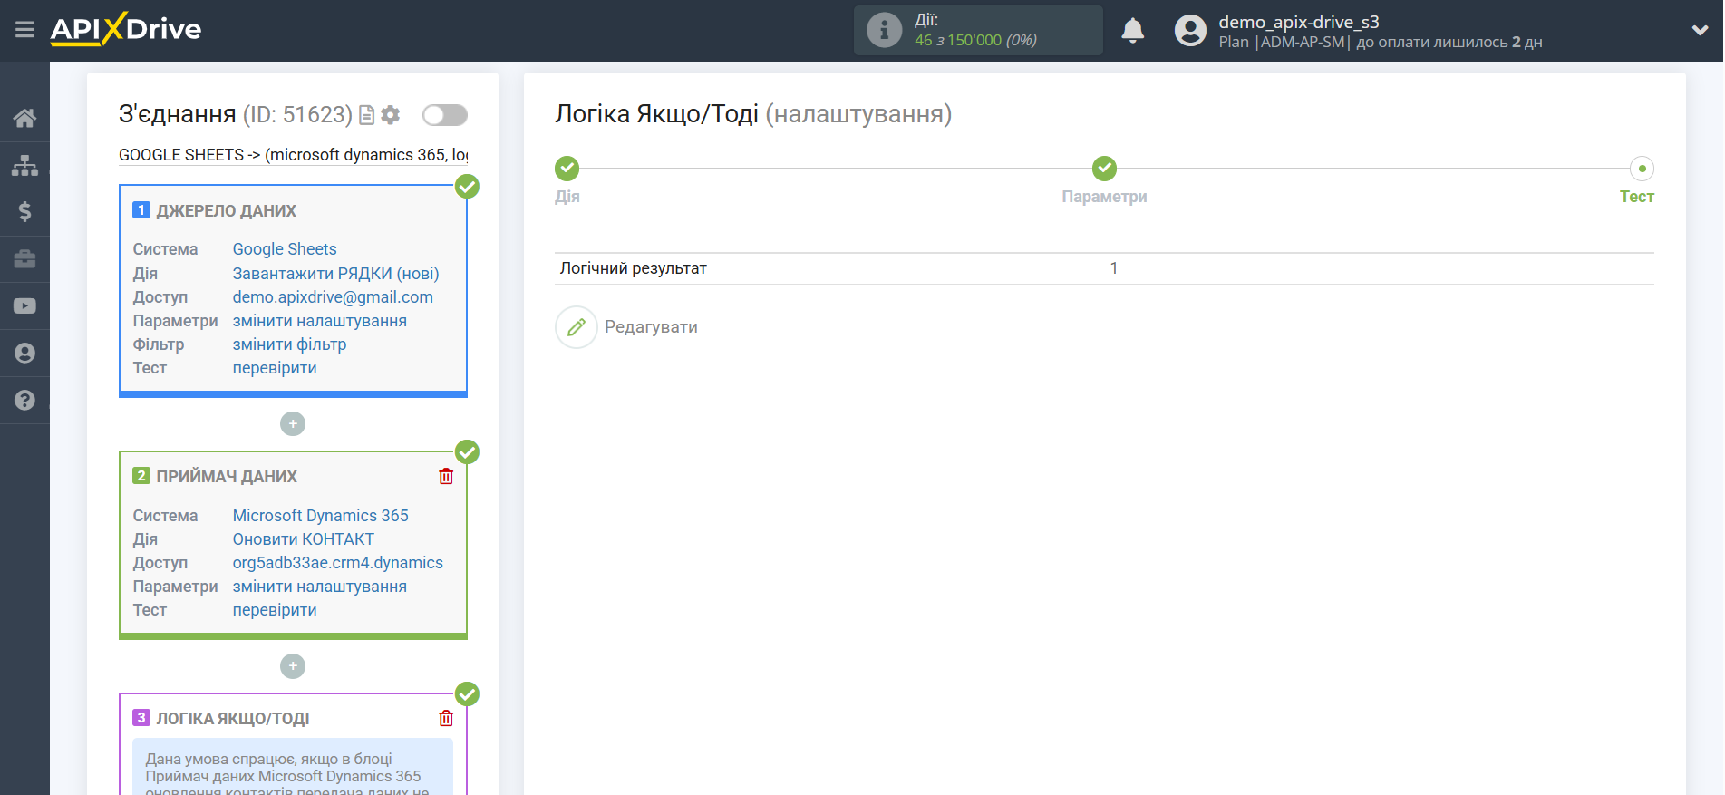The width and height of the screenshot is (1725, 795).
Task: Open the briefcase sidebar icon
Action: (x=24, y=259)
